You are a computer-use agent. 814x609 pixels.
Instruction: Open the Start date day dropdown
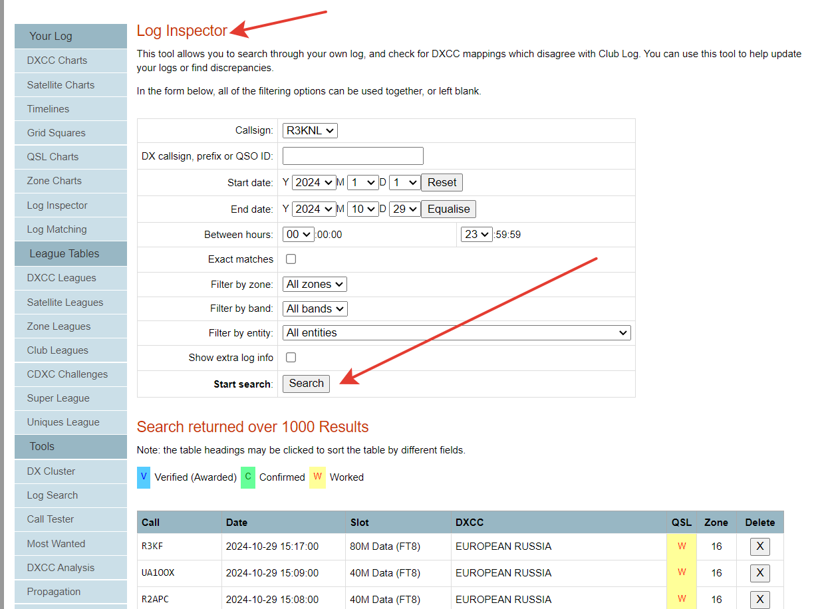click(404, 182)
